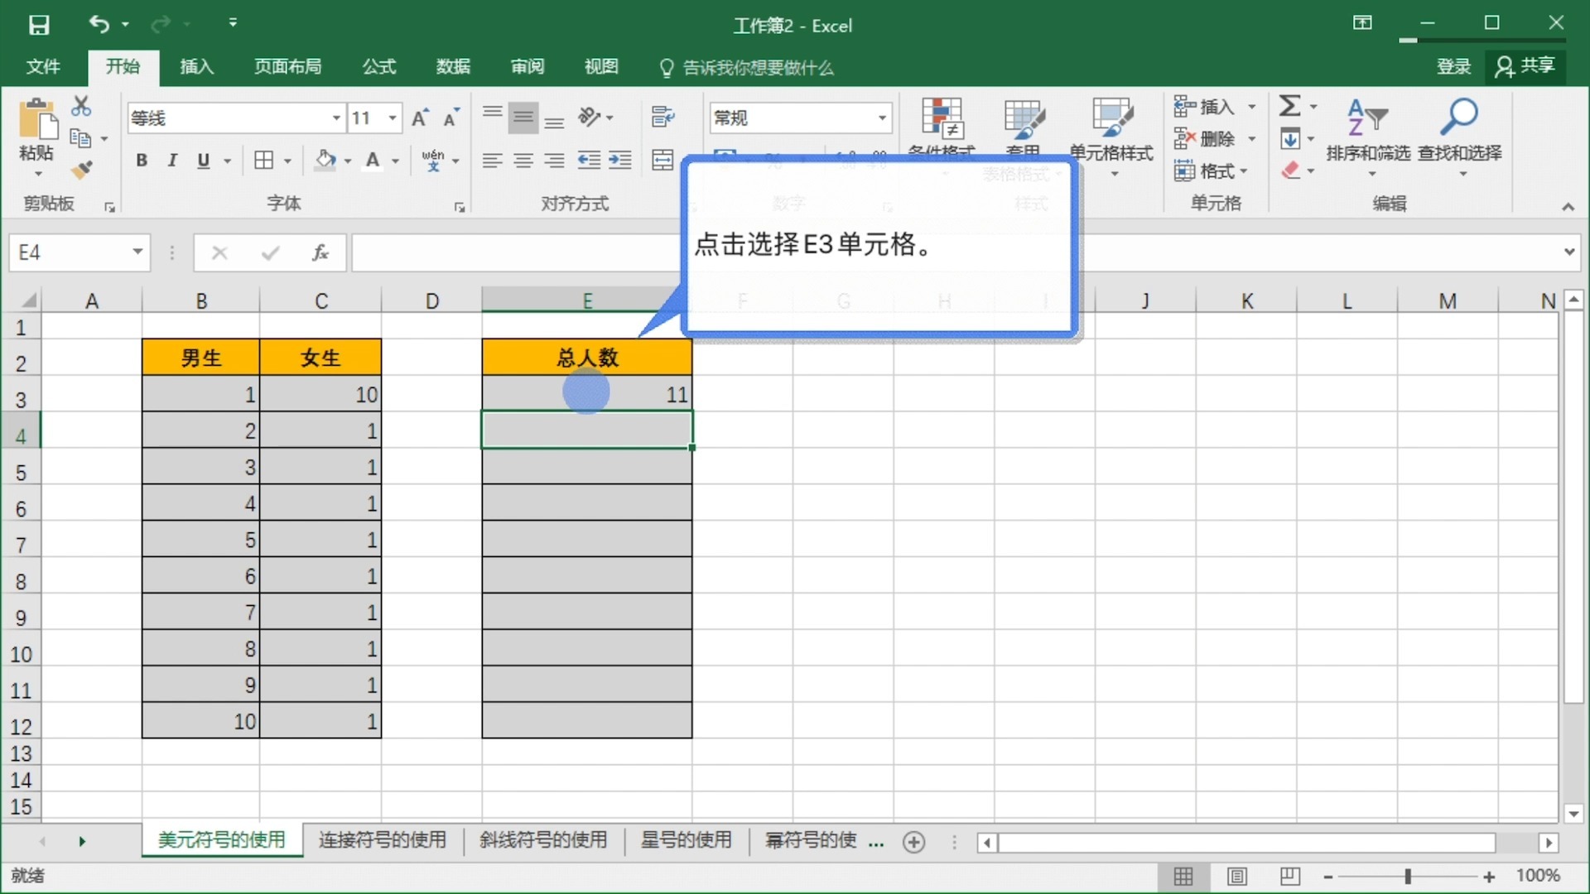
Task: Switch to the 公式 ribbon tab
Action: [378, 67]
